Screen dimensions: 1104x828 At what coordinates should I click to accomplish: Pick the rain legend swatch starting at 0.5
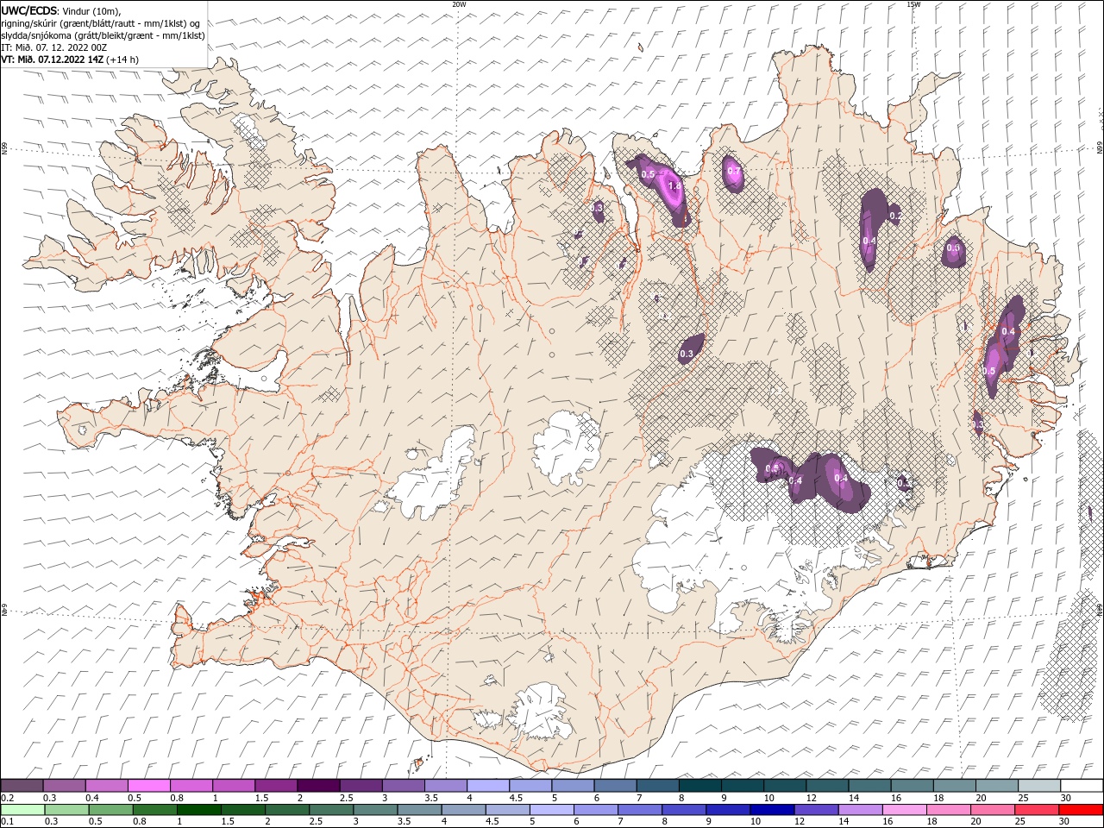click(x=111, y=810)
